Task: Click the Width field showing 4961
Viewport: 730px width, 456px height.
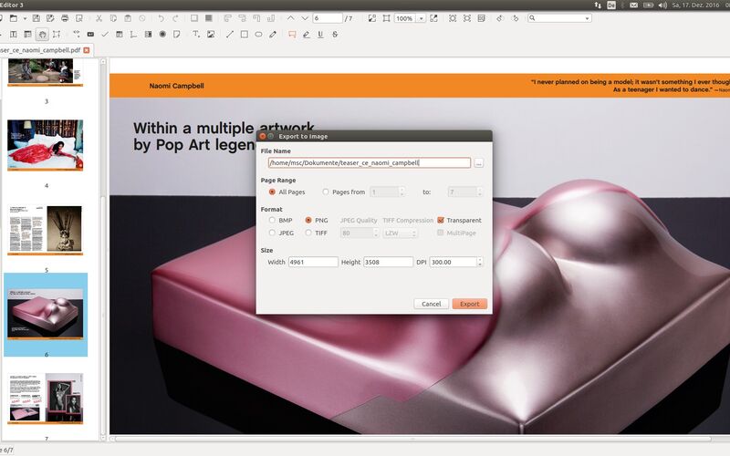Action: coord(313,262)
